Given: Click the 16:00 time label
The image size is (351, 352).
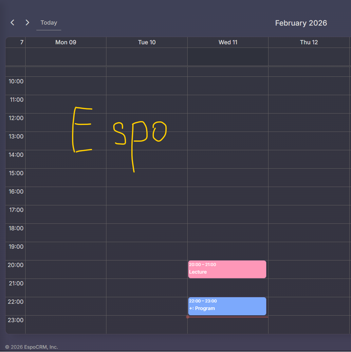Looking at the screenshot, I should [16, 192].
